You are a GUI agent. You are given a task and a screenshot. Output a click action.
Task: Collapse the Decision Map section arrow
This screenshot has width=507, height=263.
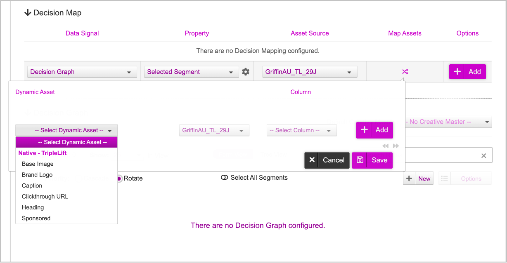coord(28,13)
